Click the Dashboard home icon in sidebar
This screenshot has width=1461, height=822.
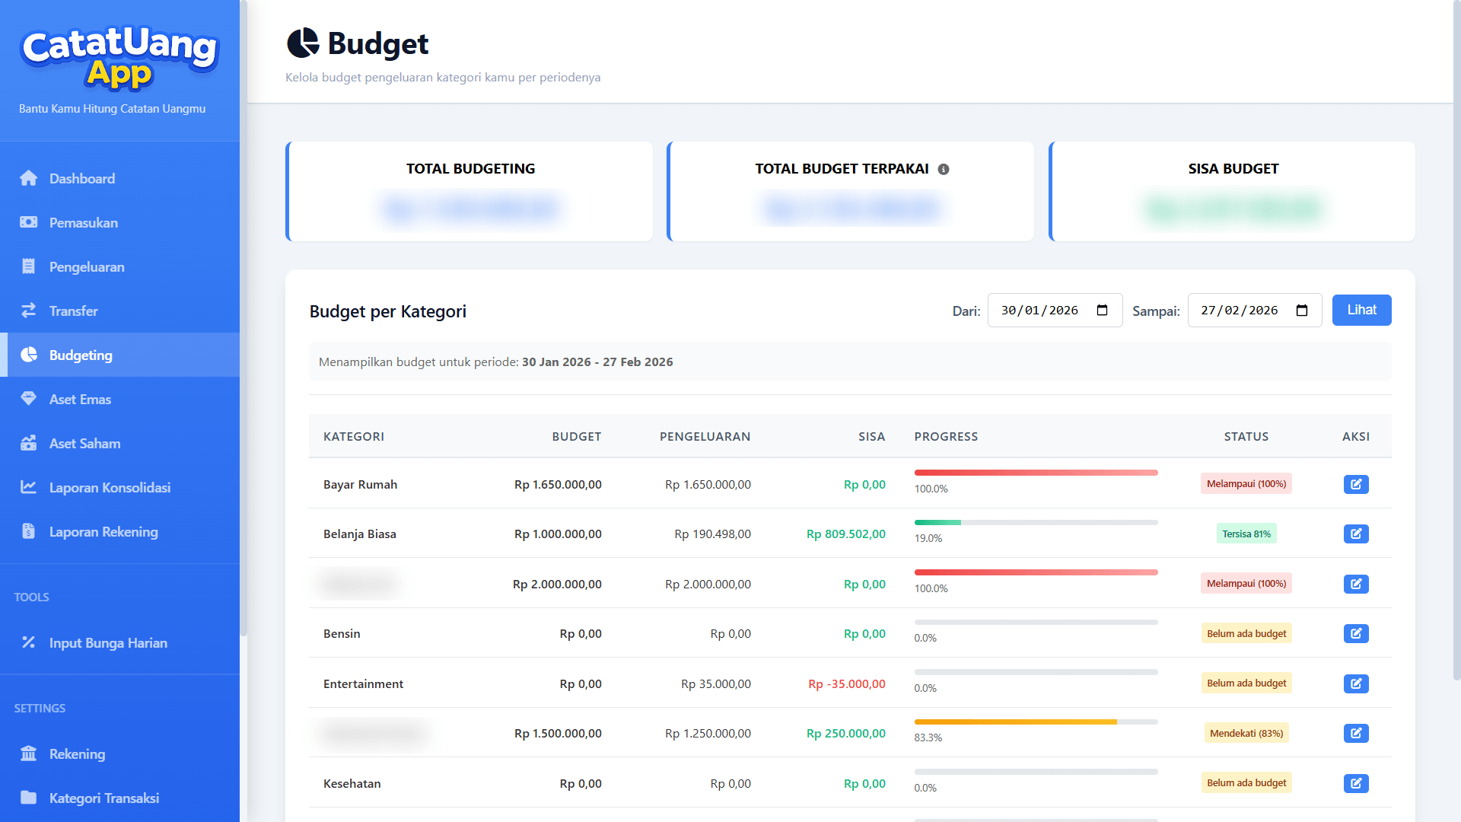pos(29,178)
